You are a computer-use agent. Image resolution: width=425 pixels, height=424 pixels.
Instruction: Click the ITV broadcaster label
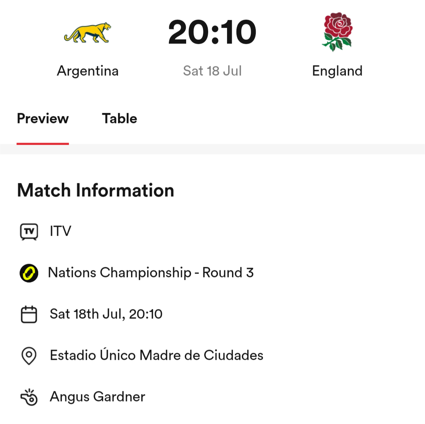coord(61,231)
